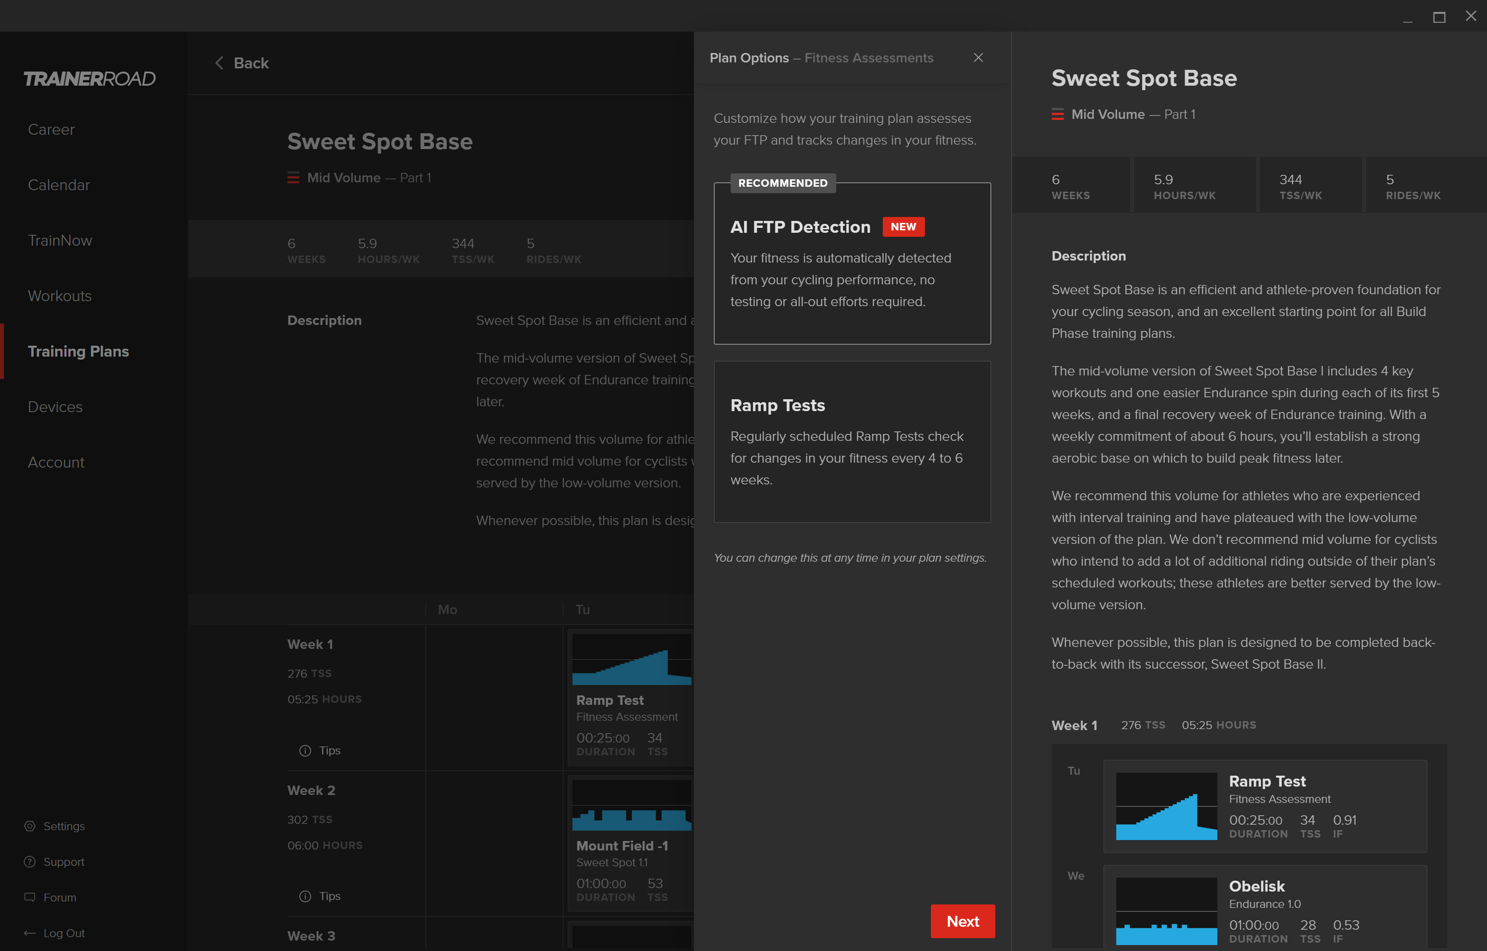Click the Forum chat icon
Viewport: 1487px width, 951px height.
pos(30,898)
